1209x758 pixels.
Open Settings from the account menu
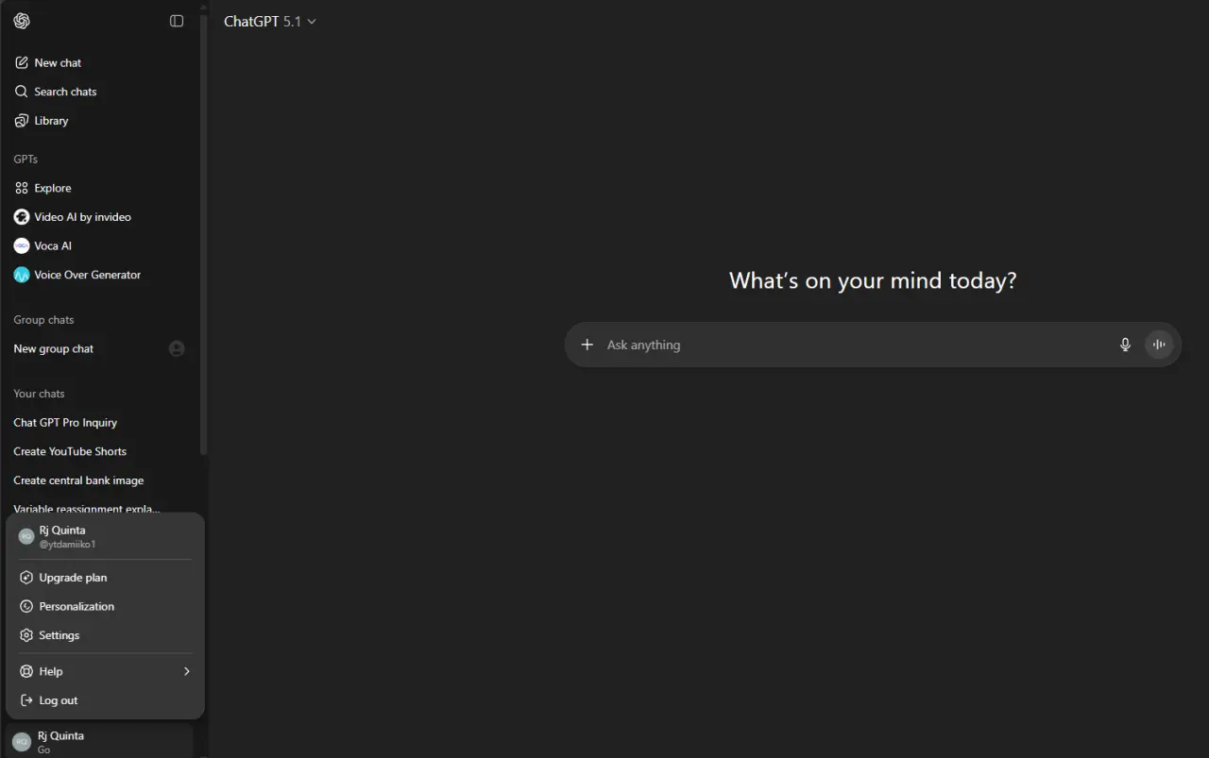(106, 635)
